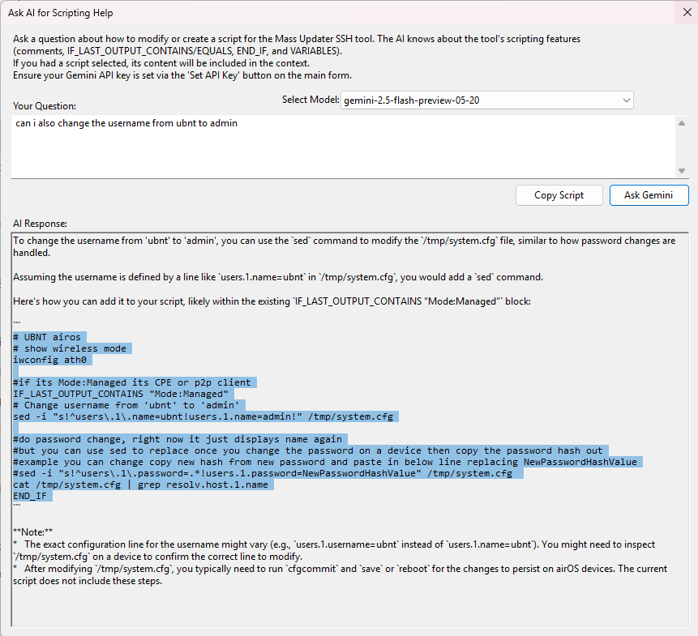698x636 pixels.
Task: Click the sed username change command line
Action: click(203, 416)
